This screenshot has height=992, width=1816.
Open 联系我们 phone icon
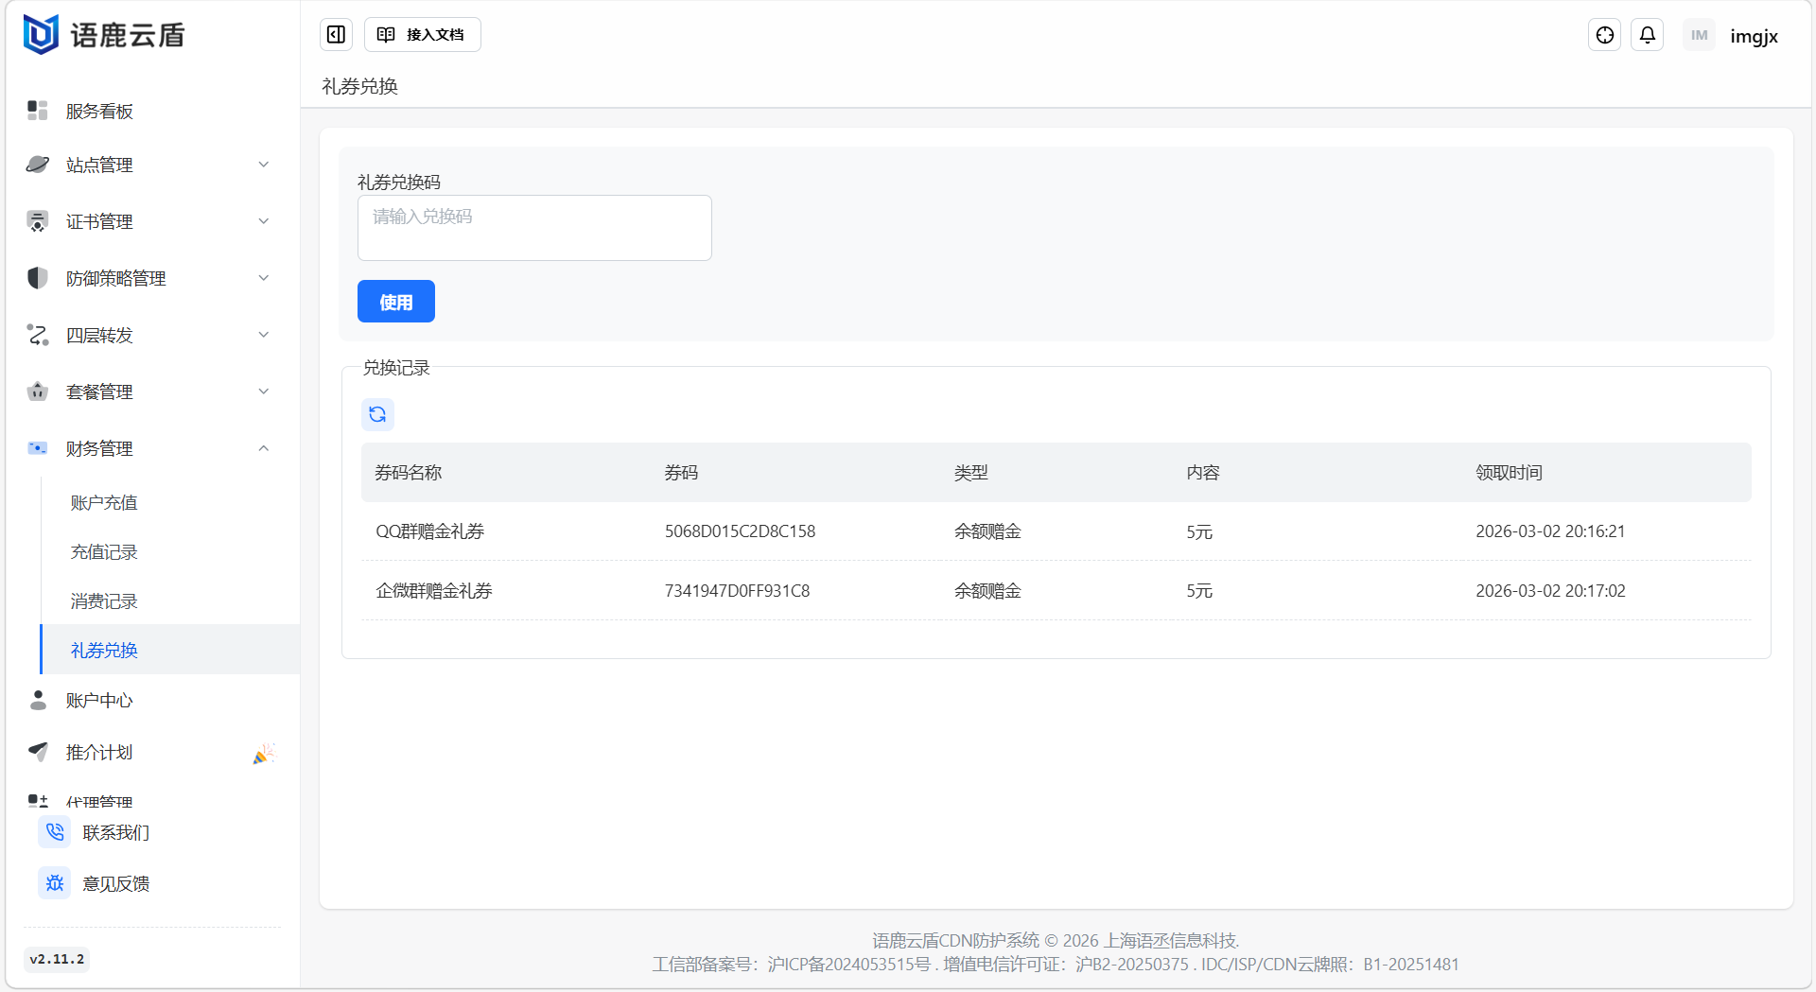55,832
